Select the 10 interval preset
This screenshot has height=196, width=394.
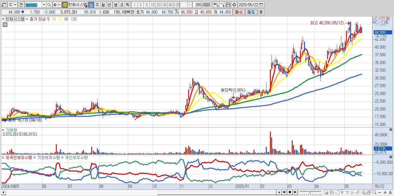pos(153,5)
